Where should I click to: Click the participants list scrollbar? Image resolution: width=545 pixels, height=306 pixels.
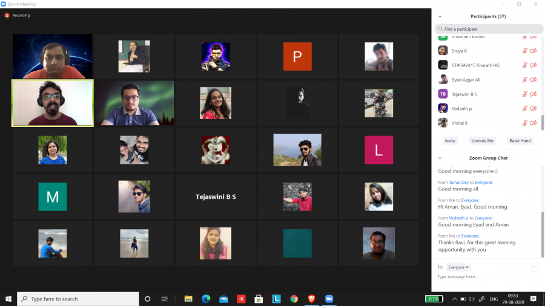[542, 121]
